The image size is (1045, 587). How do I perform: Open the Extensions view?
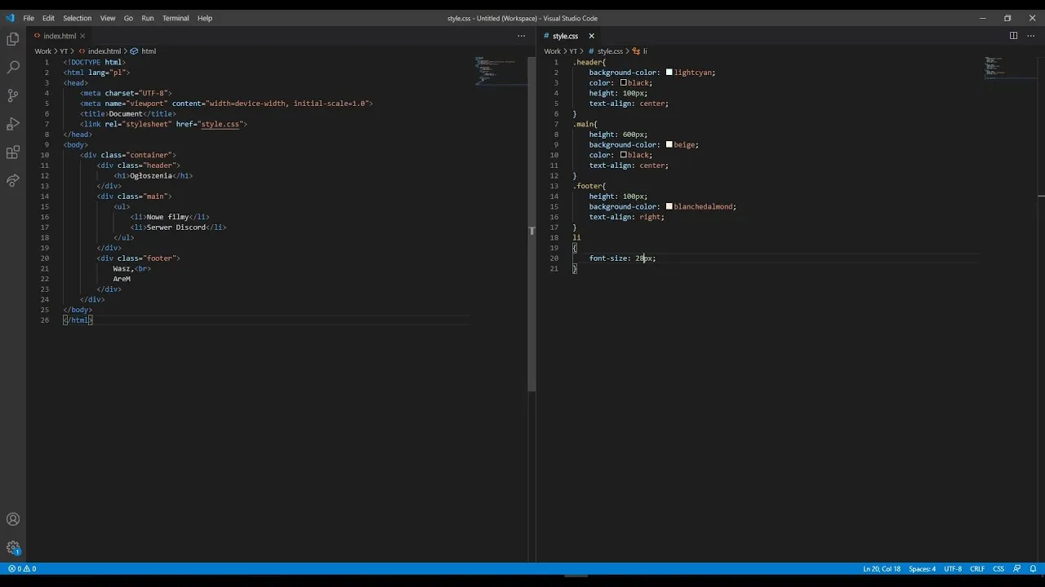point(13,152)
